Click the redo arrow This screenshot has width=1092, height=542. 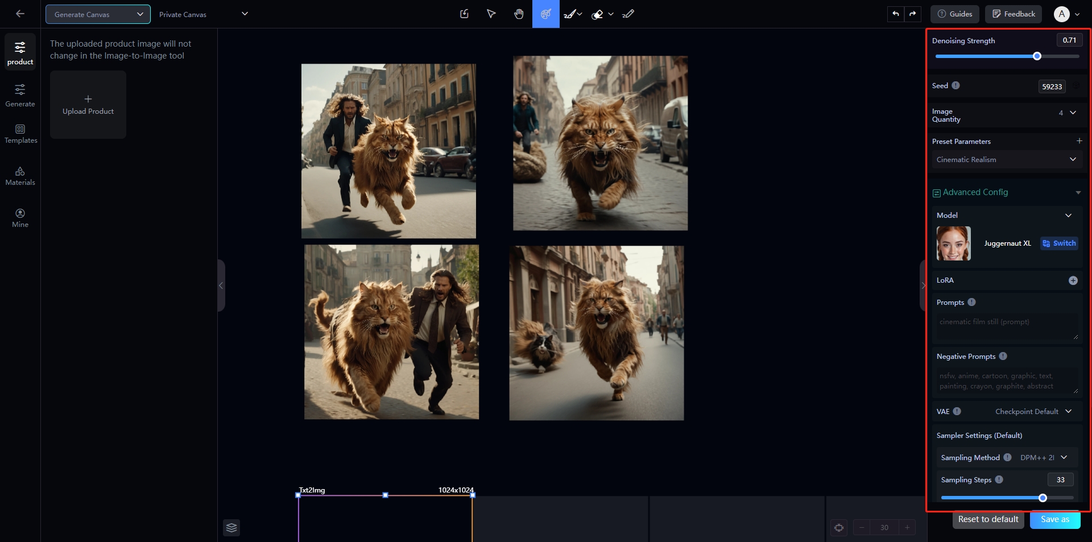[913, 14]
